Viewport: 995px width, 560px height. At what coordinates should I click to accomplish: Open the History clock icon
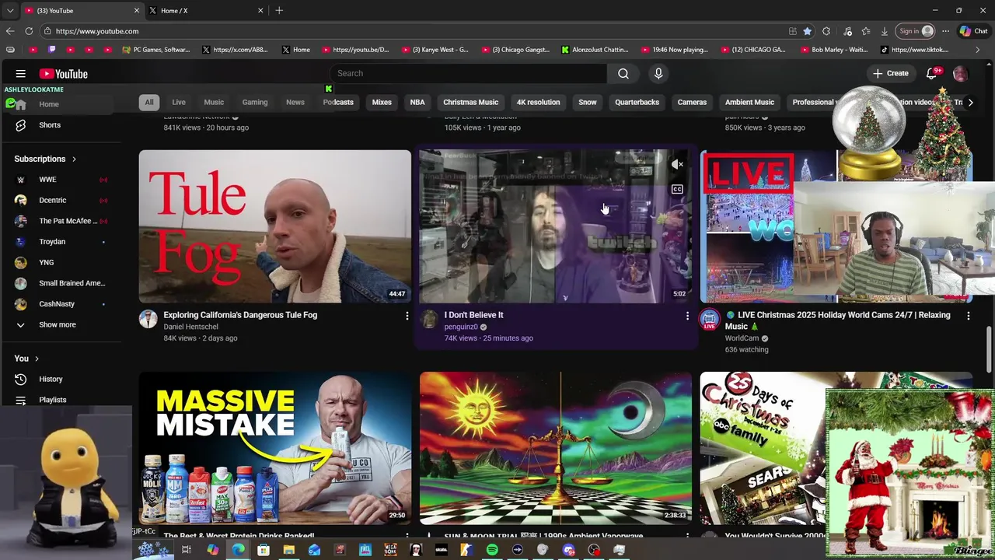[21, 379]
